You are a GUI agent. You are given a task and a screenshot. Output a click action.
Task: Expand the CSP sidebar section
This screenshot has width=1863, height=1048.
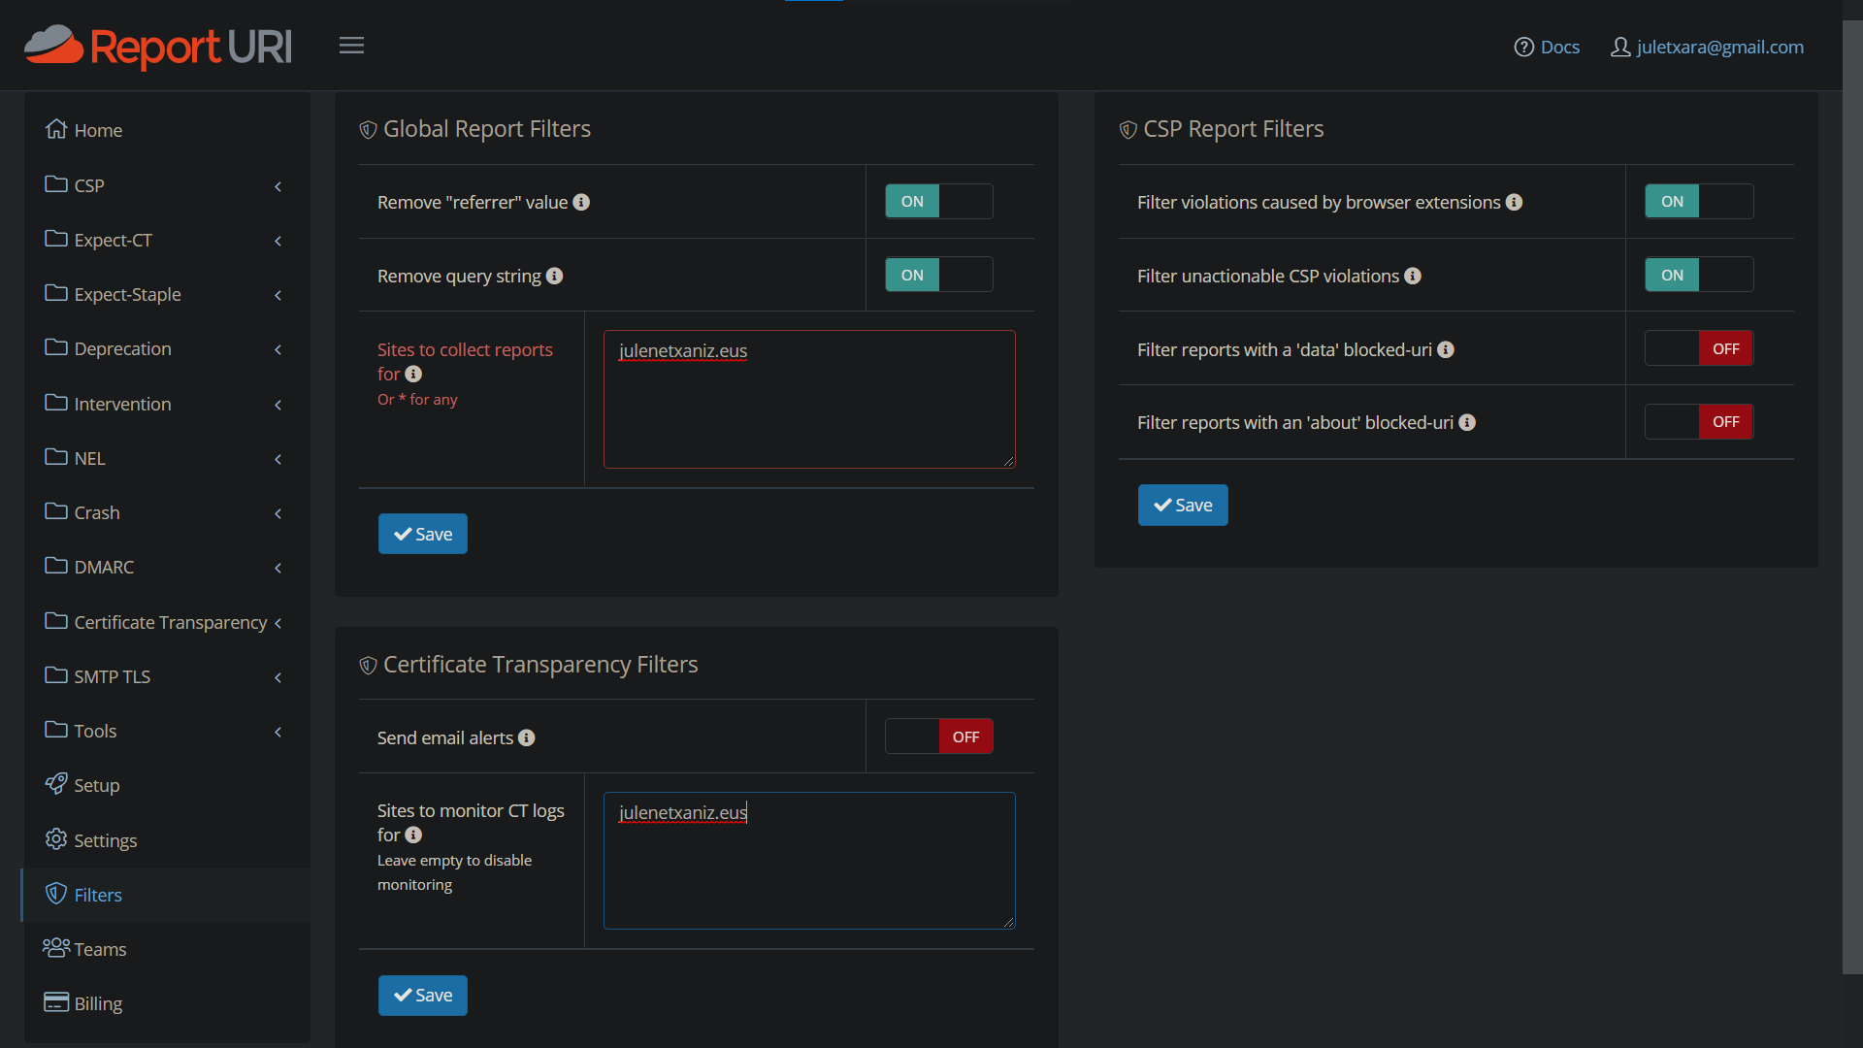[278, 186]
